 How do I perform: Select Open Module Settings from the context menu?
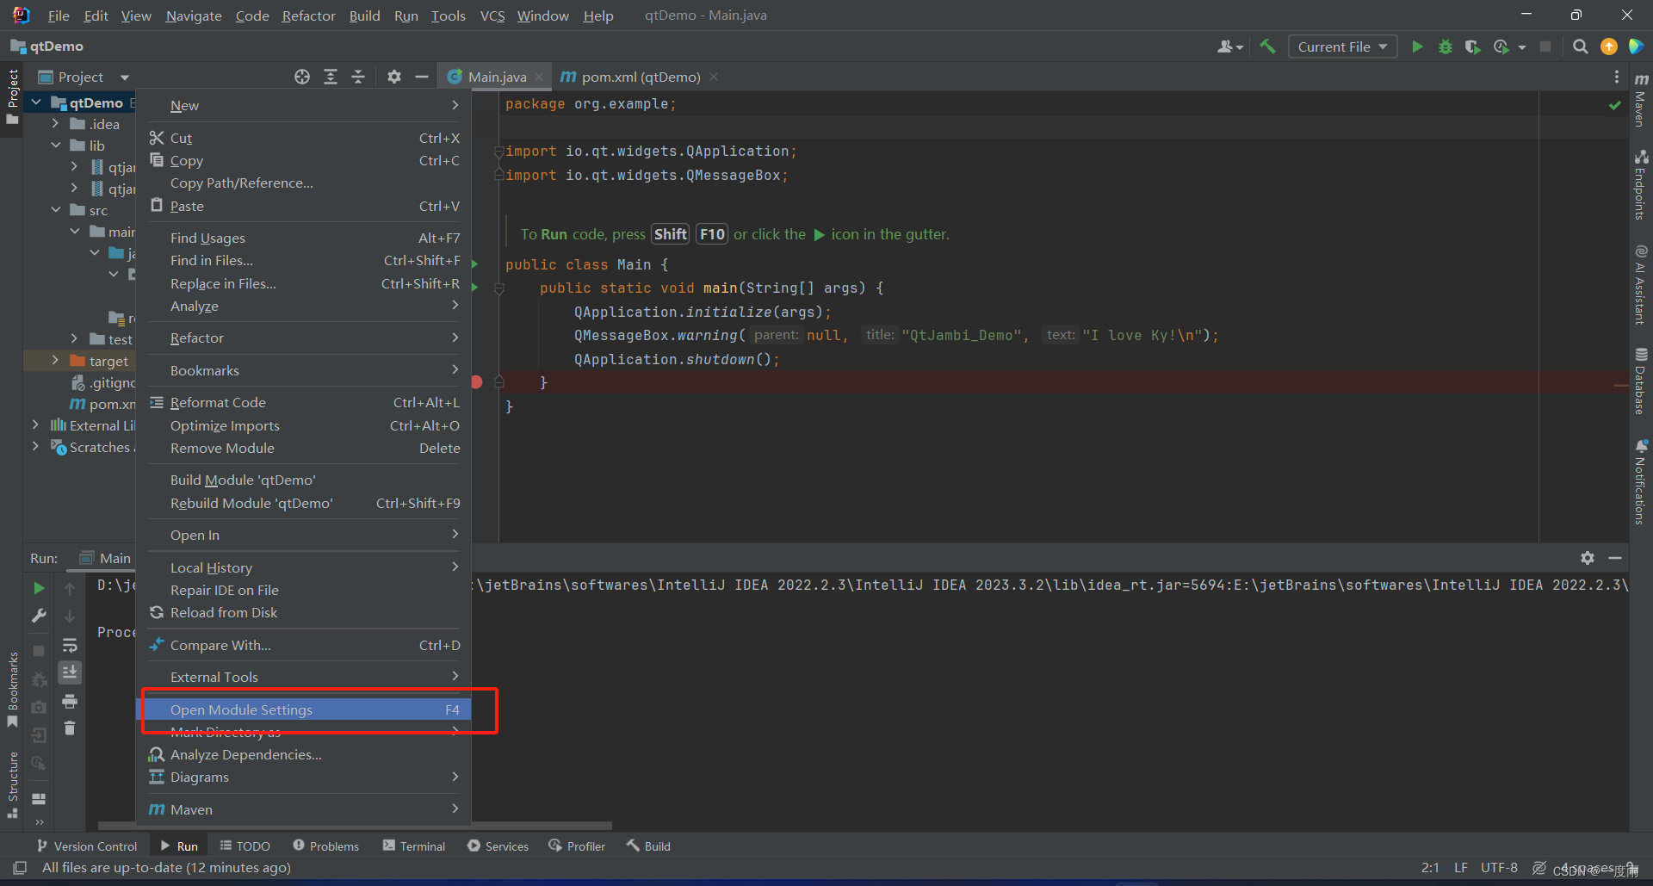tap(241, 709)
